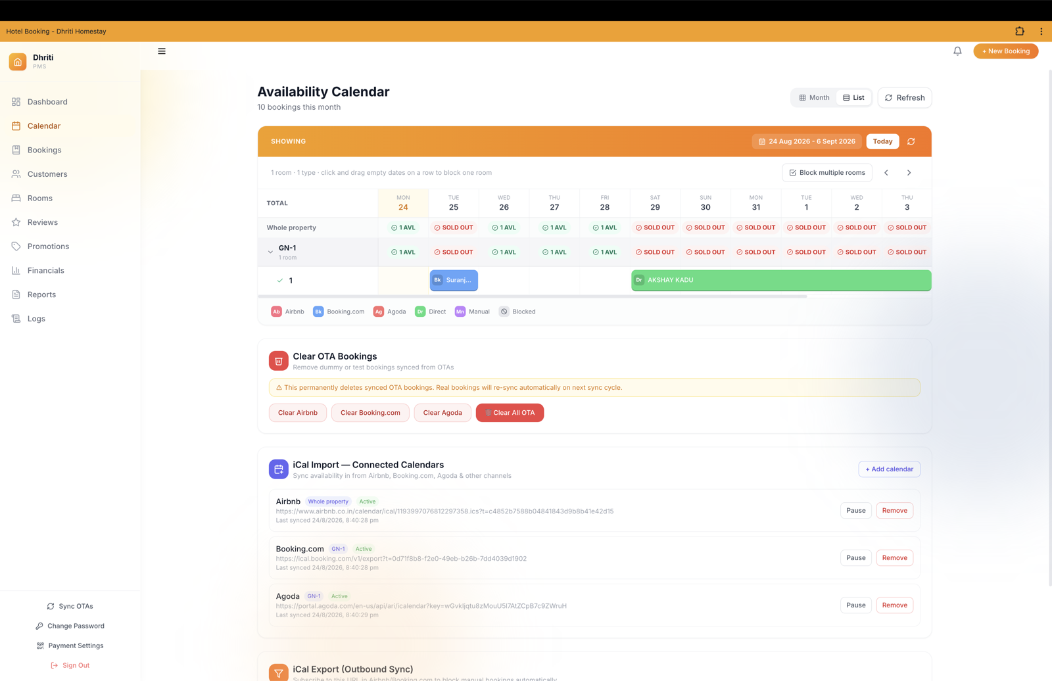Screen dimensions: 1052x681
Task: Switch to Month view
Action: tap(814, 97)
